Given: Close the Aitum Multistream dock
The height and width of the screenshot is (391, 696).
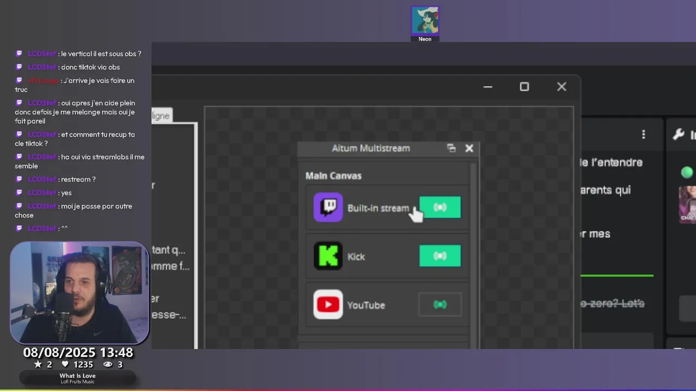Looking at the screenshot, I should point(469,148).
